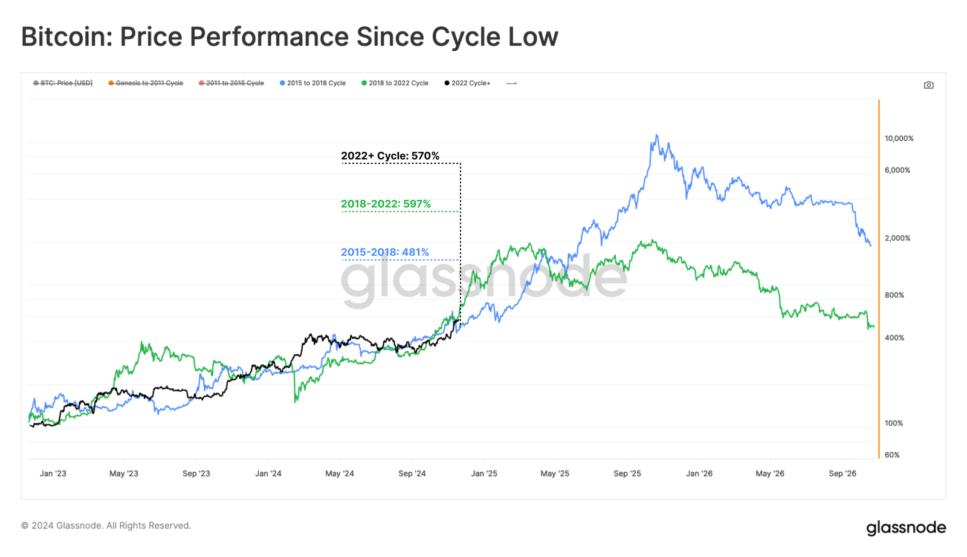
Task: Click the blue 2015 to 2018 Cycle legend dot
Action: [x=282, y=83]
